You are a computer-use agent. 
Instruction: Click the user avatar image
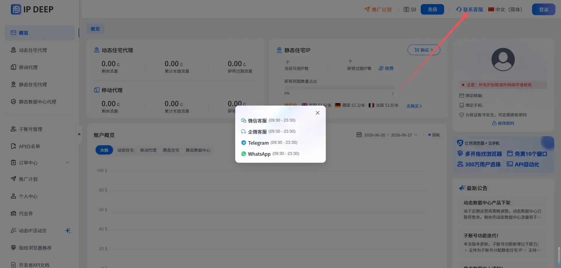[x=503, y=59]
